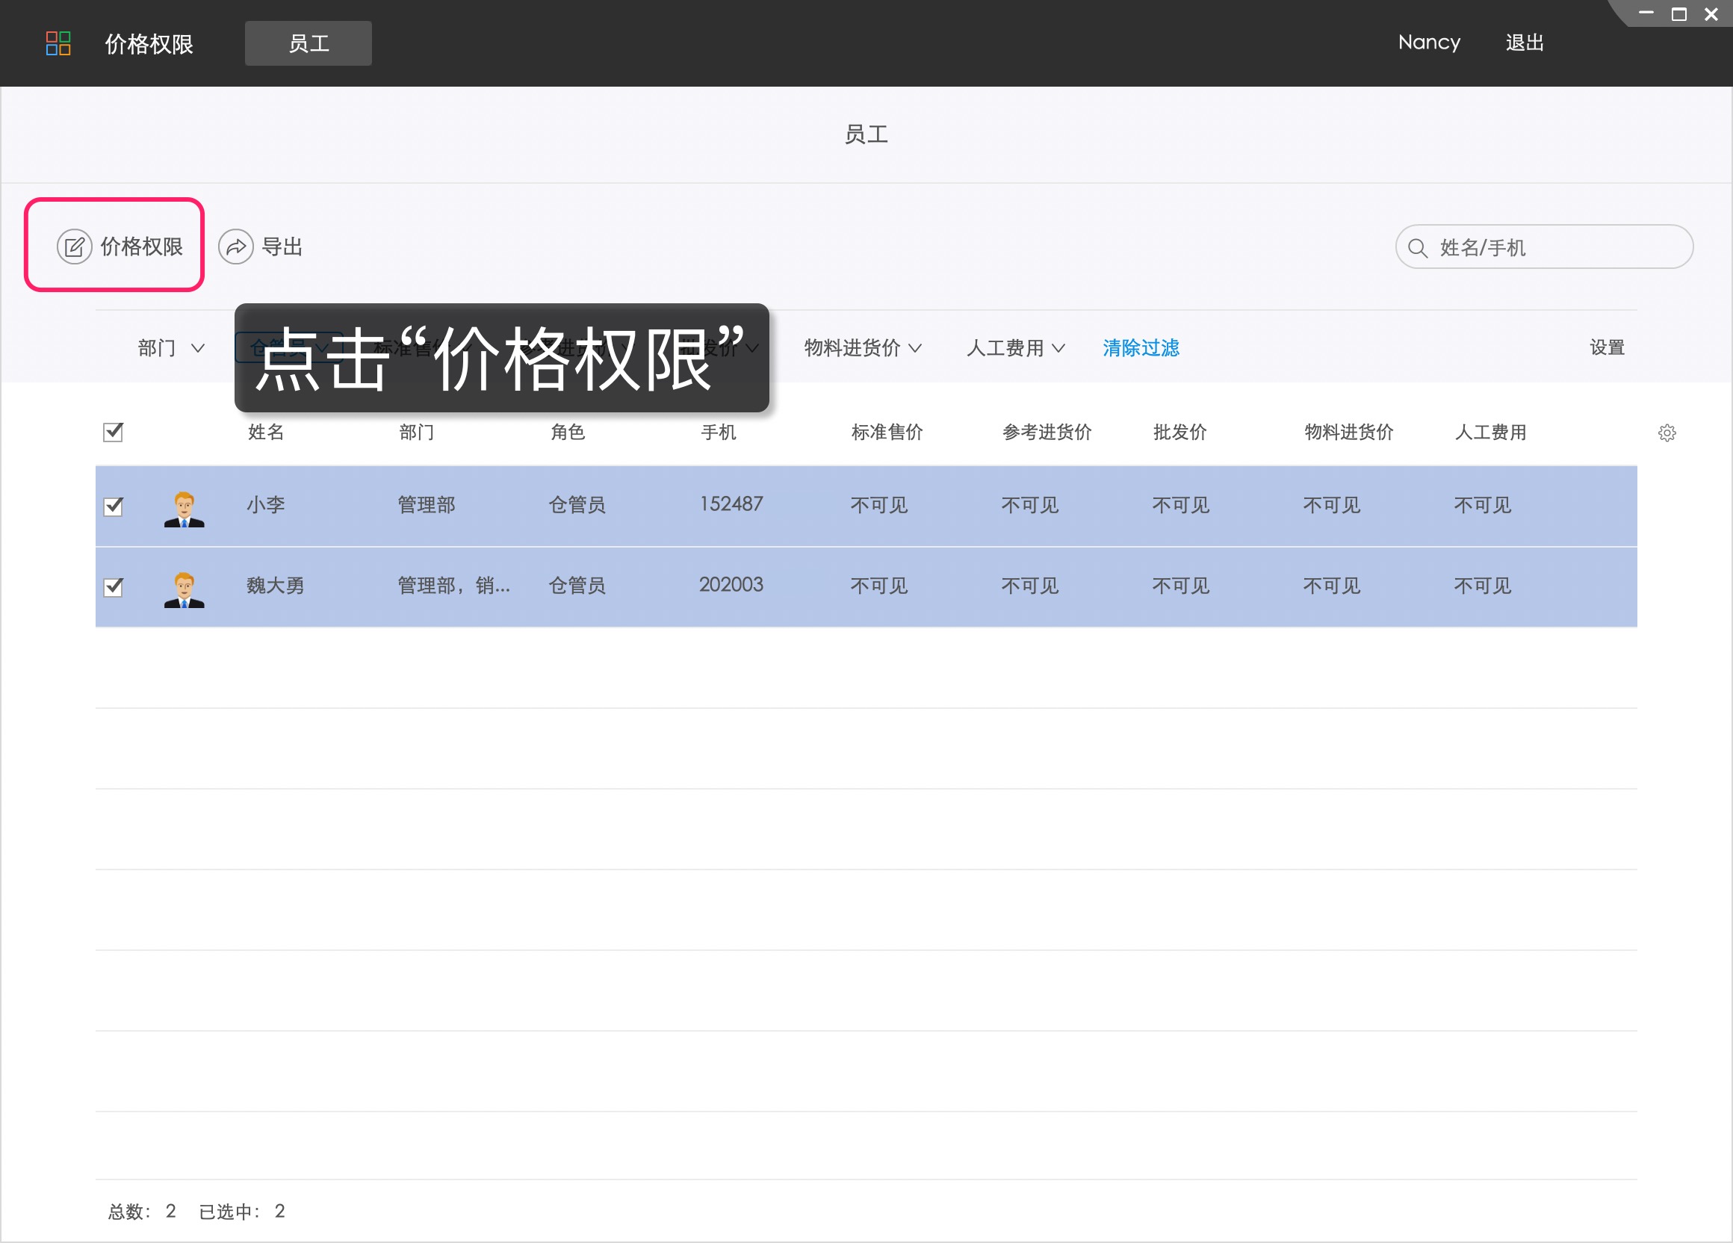Click the magnifier icon in the search box
This screenshot has width=1733, height=1243.
click(1417, 247)
